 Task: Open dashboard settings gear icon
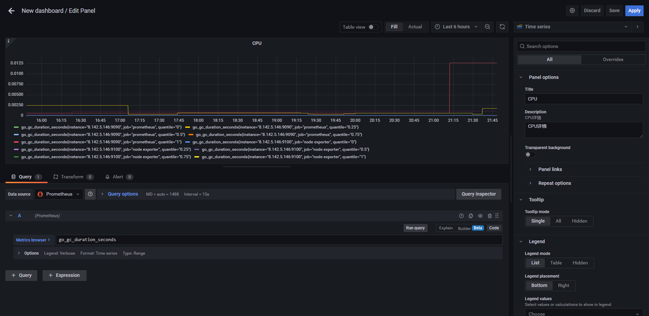[572, 11]
